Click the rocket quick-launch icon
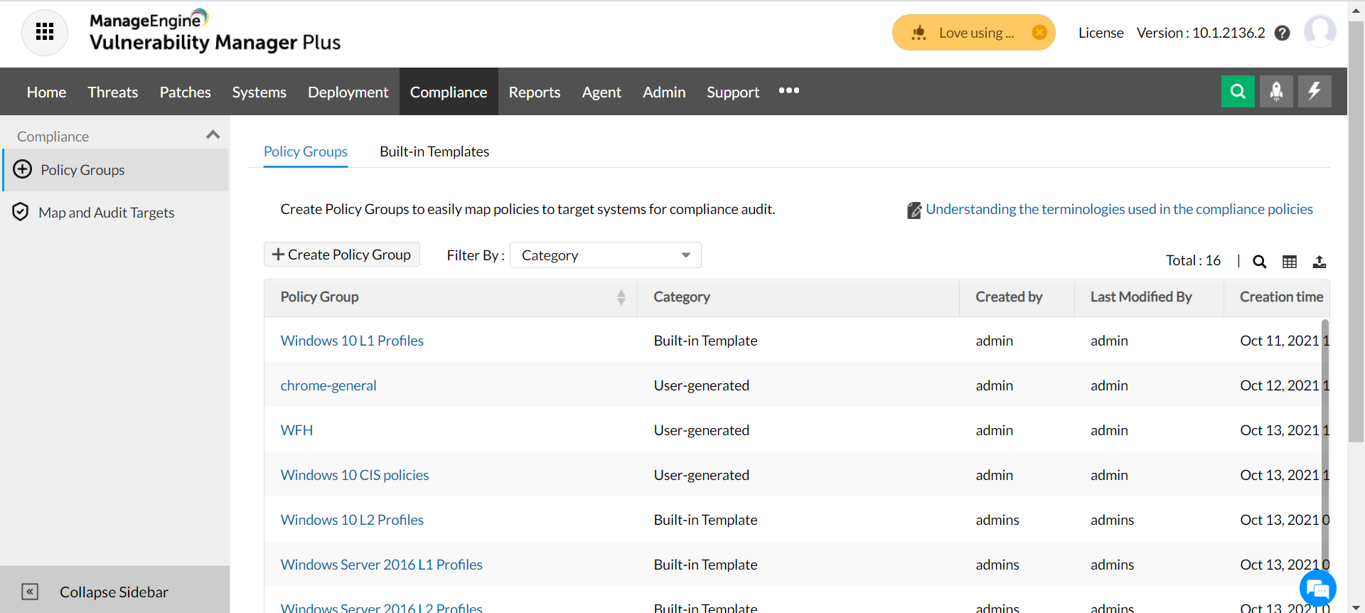 pyautogui.click(x=1276, y=91)
